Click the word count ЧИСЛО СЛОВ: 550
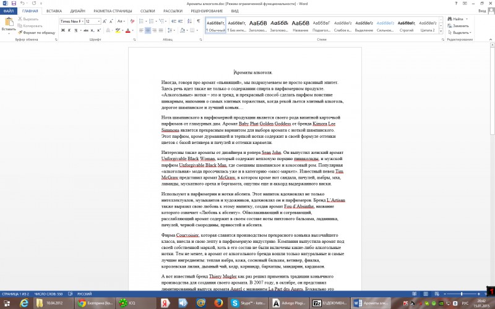495x309 pixels. tap(48, 294)
